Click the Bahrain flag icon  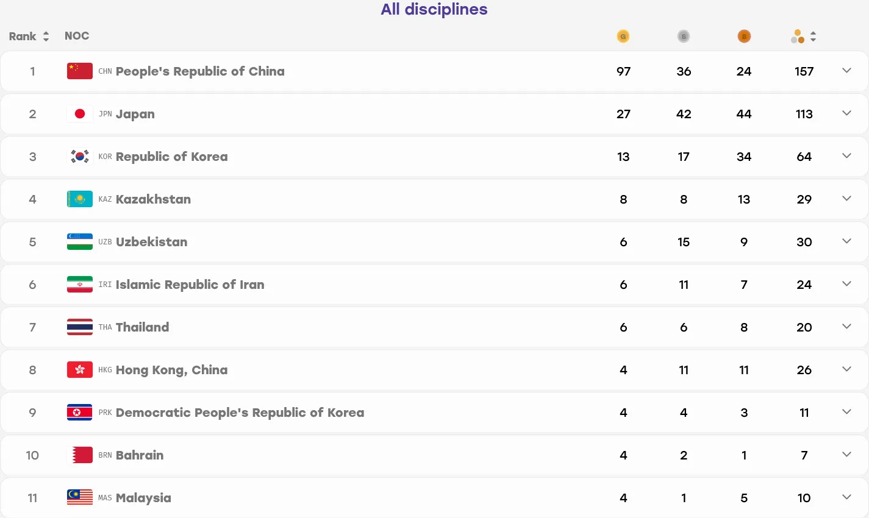pos(80,455)
